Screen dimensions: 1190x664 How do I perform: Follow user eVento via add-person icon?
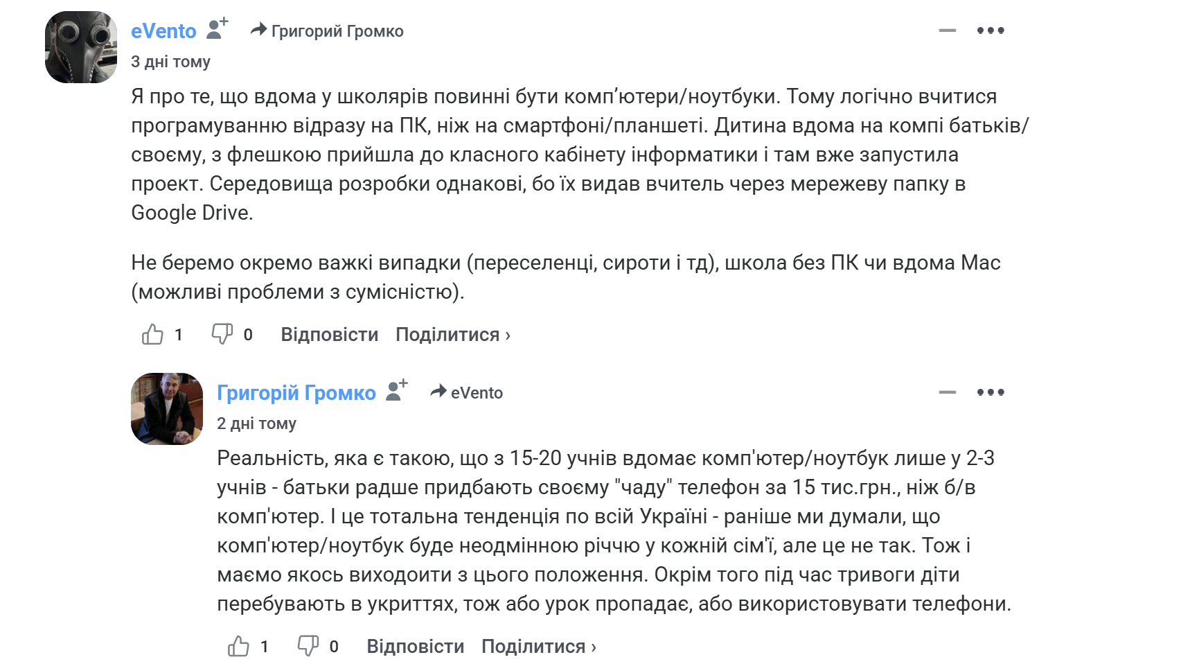coord(217,29)
